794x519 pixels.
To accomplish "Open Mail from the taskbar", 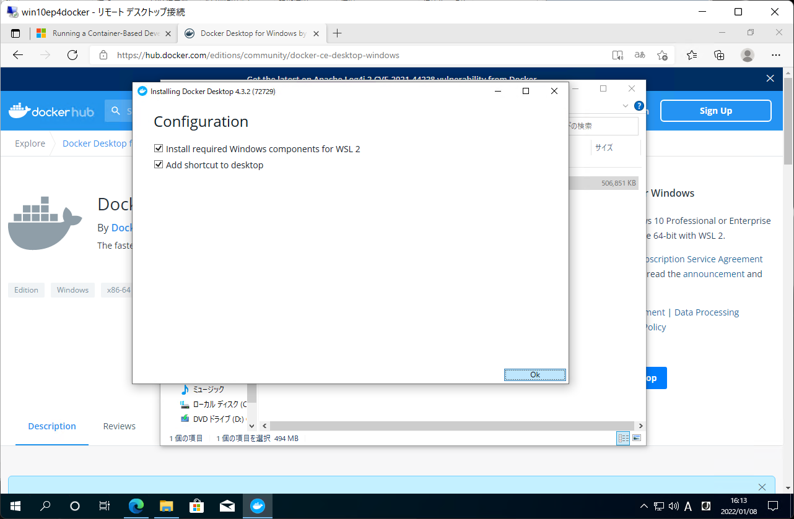I will pos(227,506).
